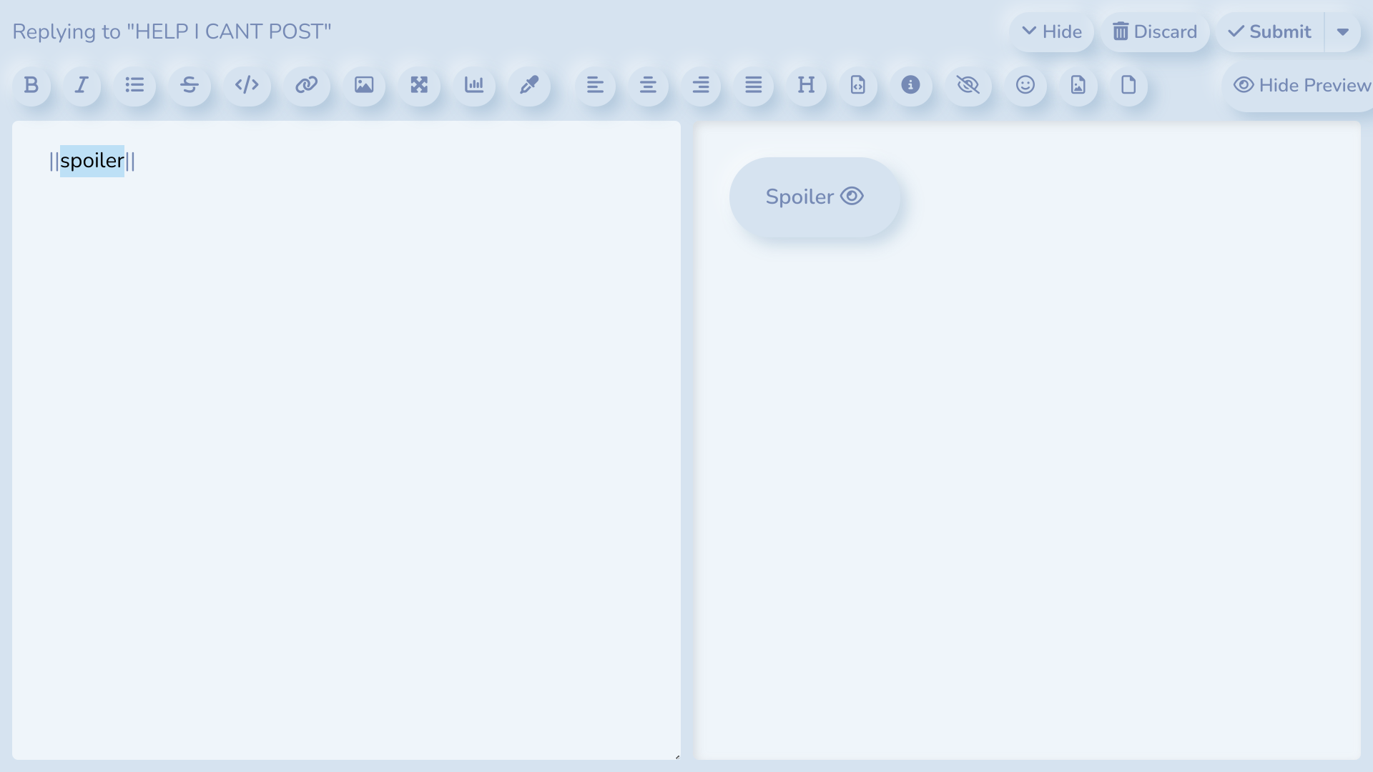Apply italic formatting
This screenshot has width=1373, height=772.
point(82,85)
